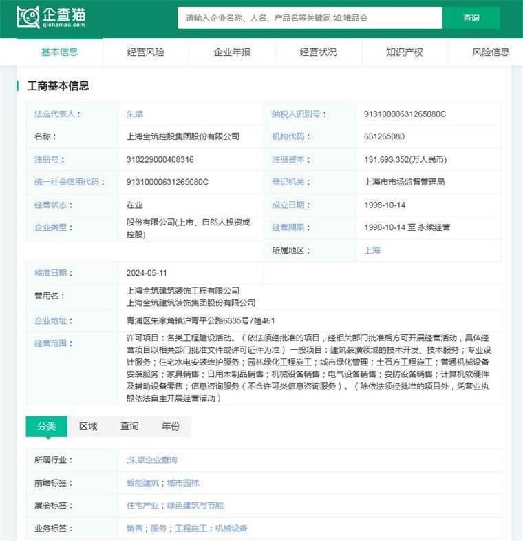Viewport: 523px width, 541px height.
Task: Click the address 青浦区朱家角镇沪青平公路6335号7幢461
Action: coord(200,321)
